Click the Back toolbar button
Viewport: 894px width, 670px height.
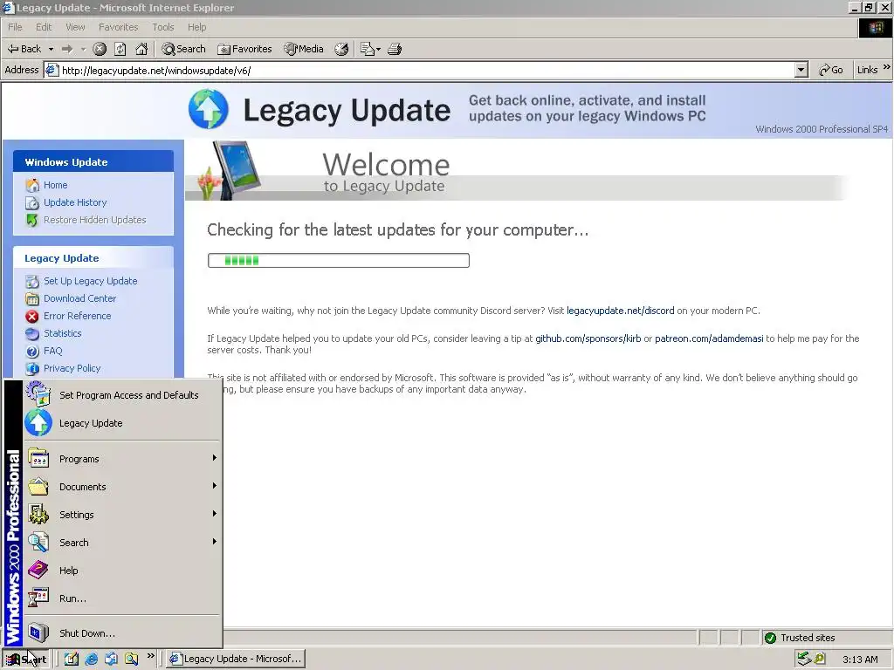coord(24,49)
